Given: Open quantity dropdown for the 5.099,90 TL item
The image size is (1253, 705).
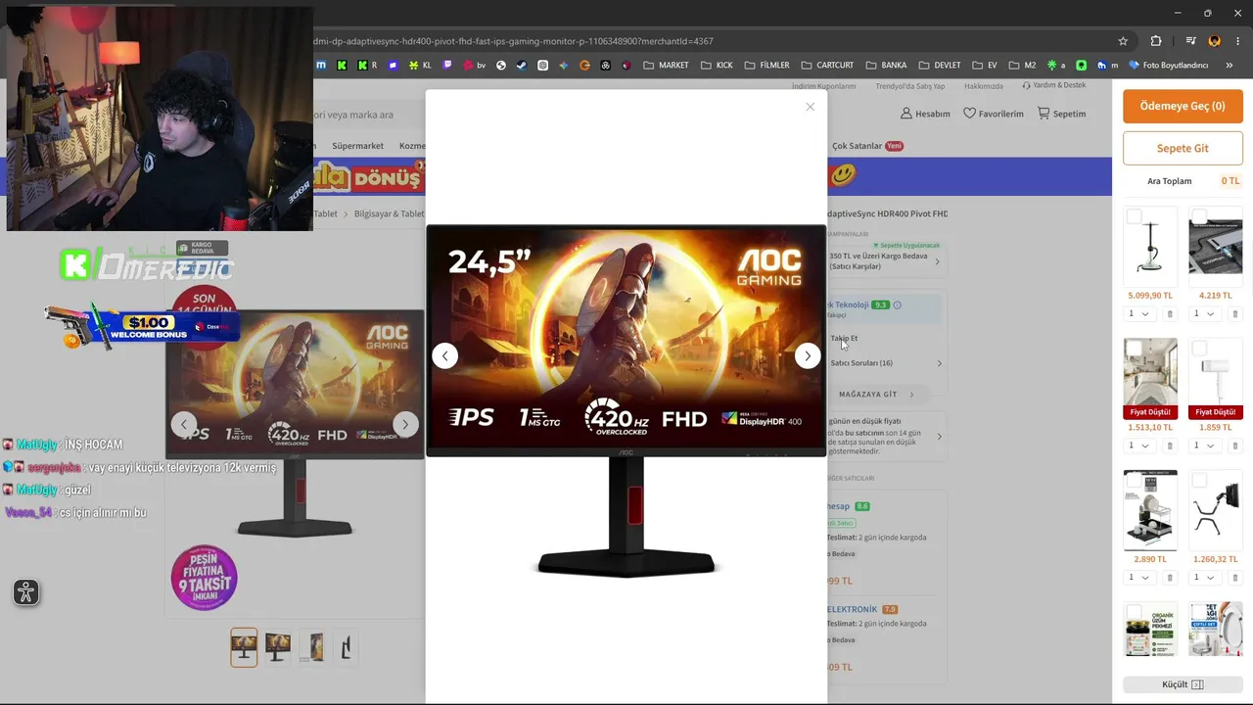Looking at the screenshot, I should tap(1138, 313).
